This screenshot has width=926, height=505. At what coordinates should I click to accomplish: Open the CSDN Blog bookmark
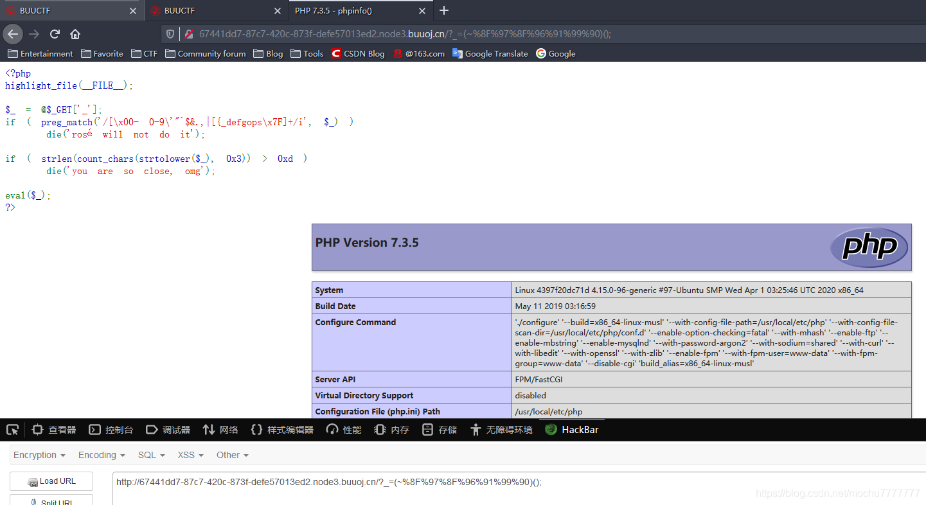(358, 53)
